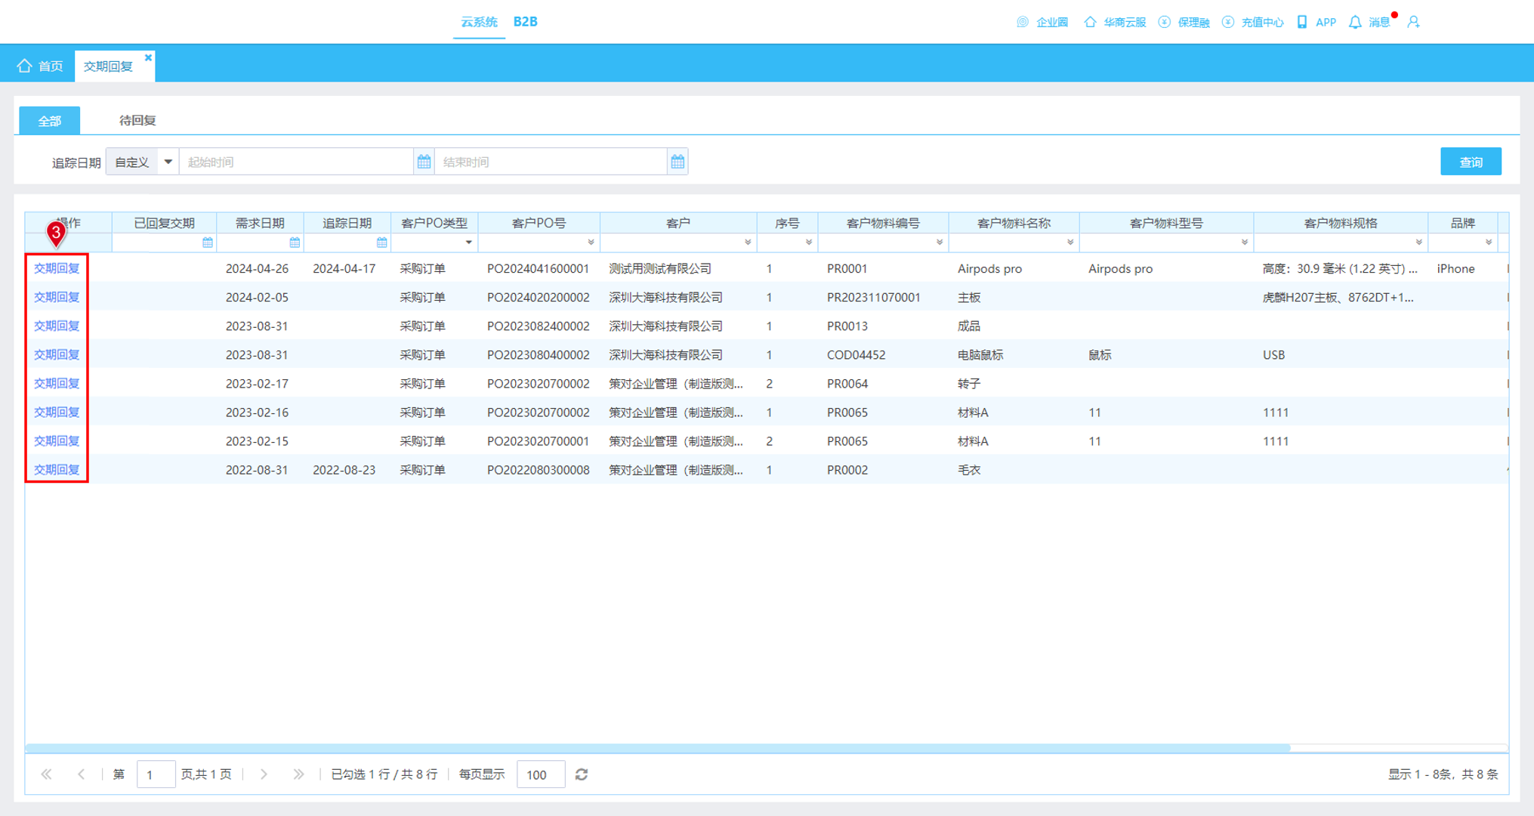Open calendar filter under 需求日期 column

[295, 243]
